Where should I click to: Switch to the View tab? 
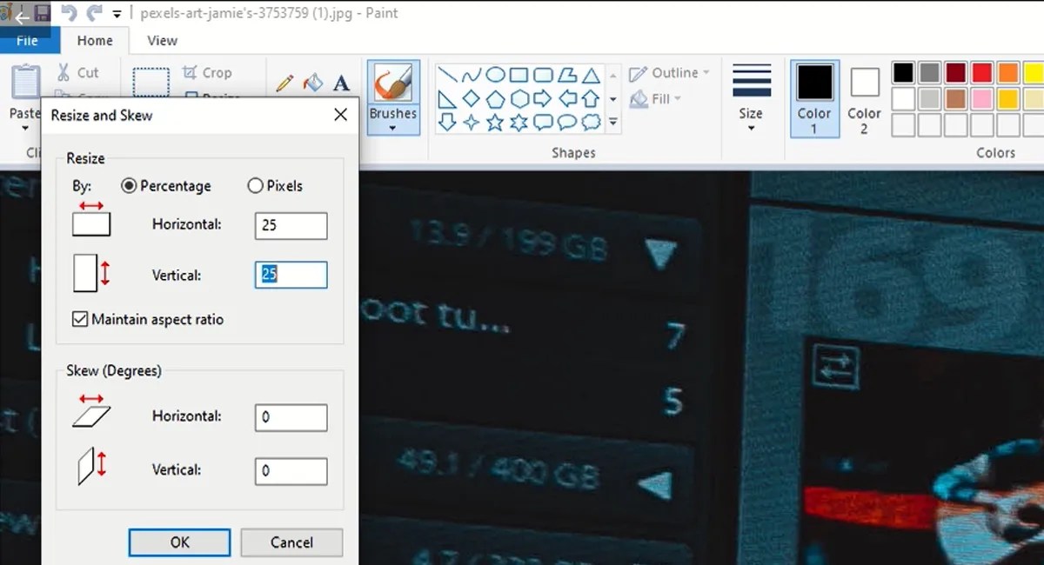[162, 40]
